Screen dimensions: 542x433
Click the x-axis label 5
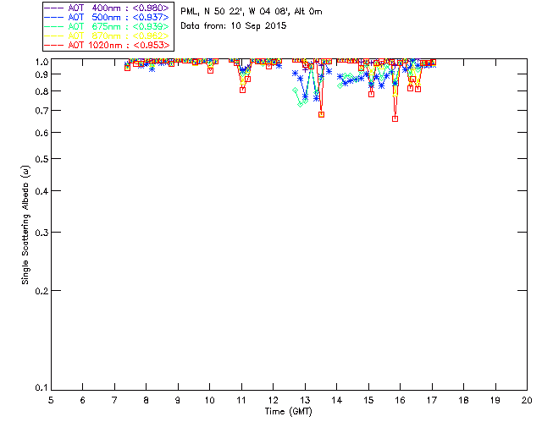tap(51, 400)
